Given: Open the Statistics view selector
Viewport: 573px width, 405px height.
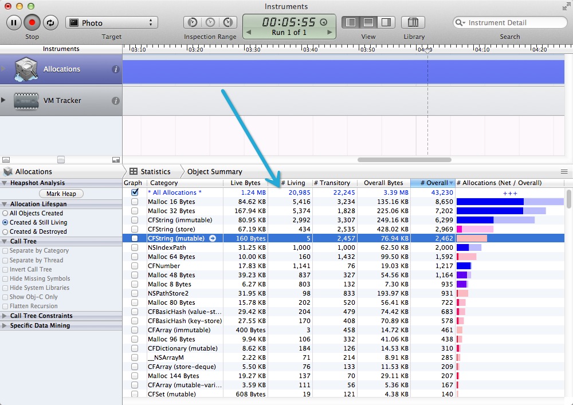Looking at the screenshot, I should [150, 172].
